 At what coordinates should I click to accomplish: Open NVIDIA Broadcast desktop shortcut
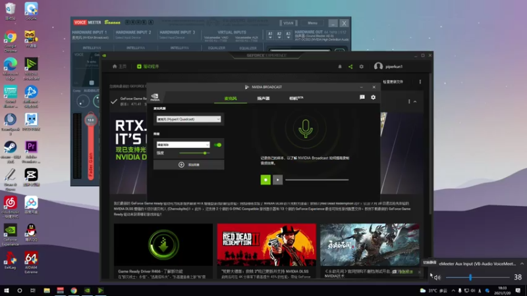(x=31, y=68)
